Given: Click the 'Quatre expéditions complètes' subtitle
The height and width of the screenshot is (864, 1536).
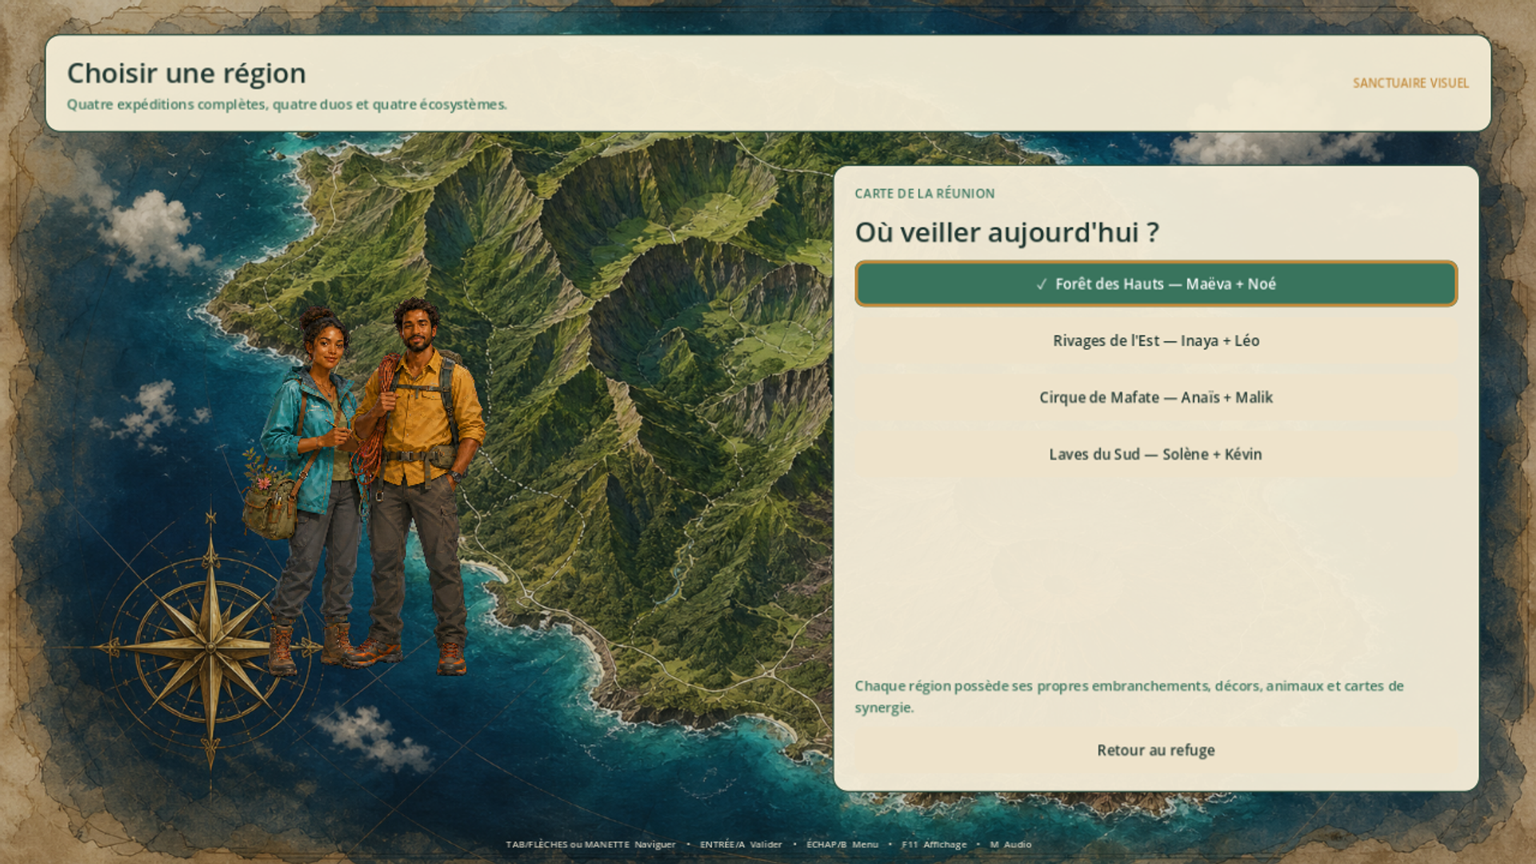Looking at the screenshot, I should point(286,105).
